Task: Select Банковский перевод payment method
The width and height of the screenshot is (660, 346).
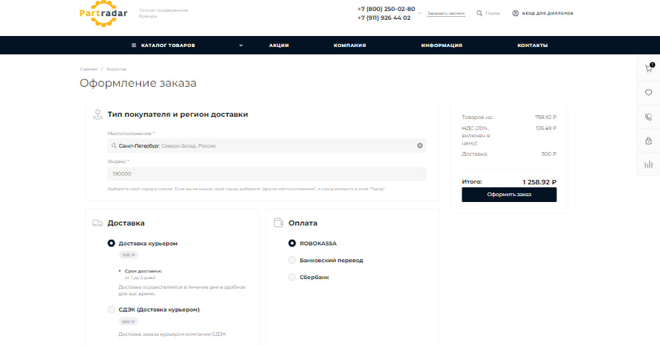Action: tap(292, 260)
